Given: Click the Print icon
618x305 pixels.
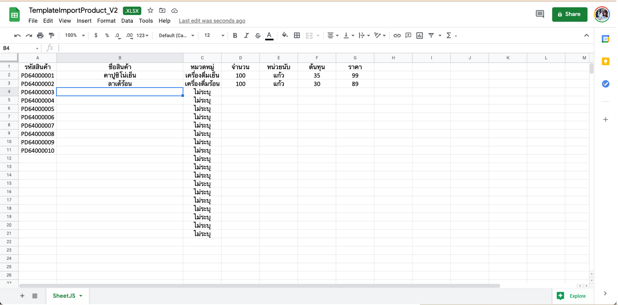Looking at the screenshot, I should (x=40, y=36).
